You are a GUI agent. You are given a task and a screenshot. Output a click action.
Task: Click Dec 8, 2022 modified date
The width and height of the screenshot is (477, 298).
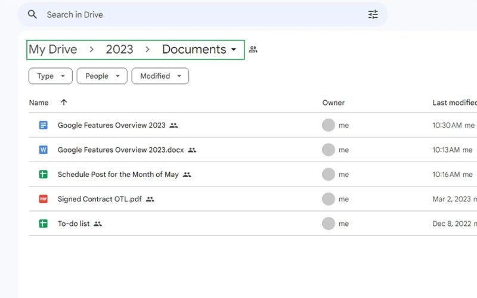click(x=452, y=224)
